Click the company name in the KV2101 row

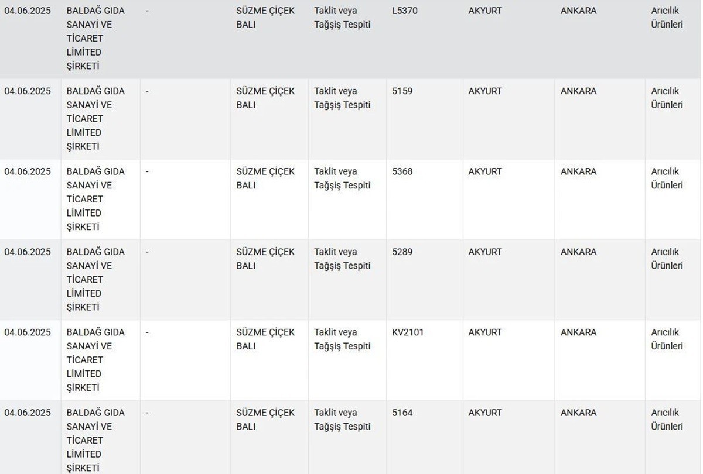(95, 360)
